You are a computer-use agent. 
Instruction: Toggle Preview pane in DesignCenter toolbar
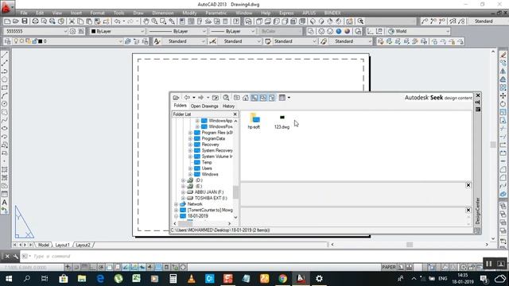263,98
